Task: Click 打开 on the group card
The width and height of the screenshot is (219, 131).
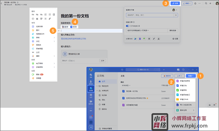Action: coord(103,61)
